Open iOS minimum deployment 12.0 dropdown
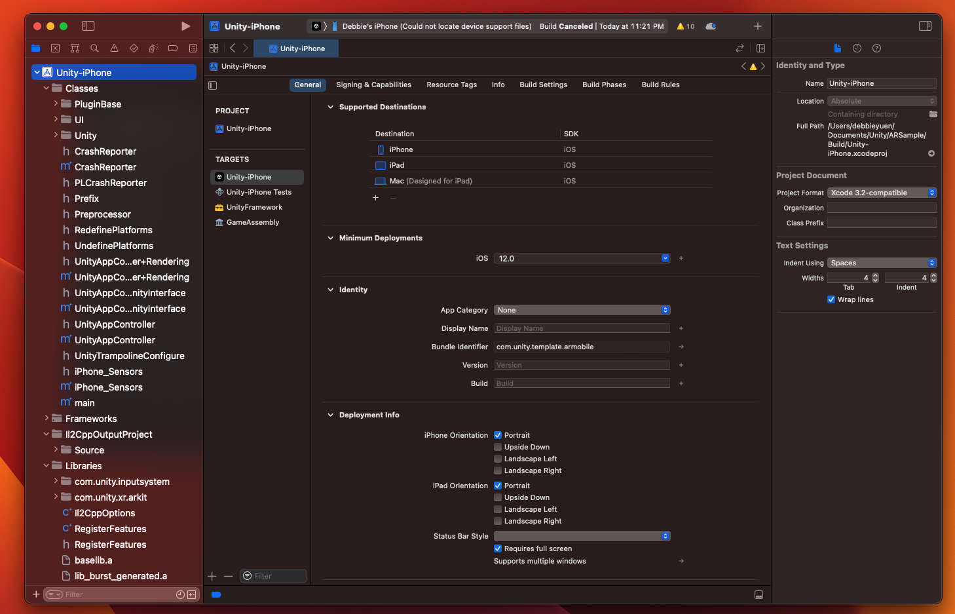 click(x=582, y=258)
